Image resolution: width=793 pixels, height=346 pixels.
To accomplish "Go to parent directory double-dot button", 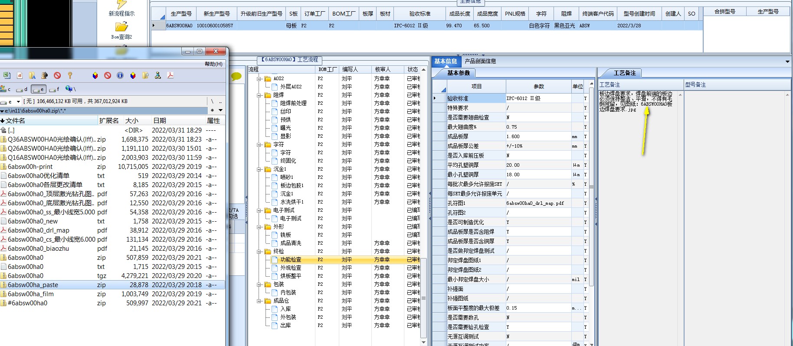I will point(220,101).
